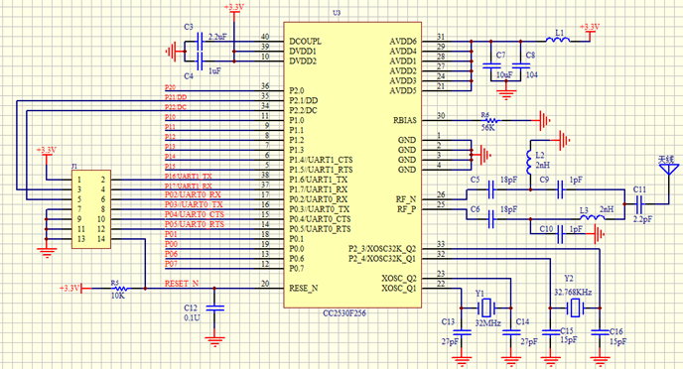The width and height of the screenshot is (683, 369).
Task: Click the 32.768KHz value text
Action: pos(573,293)
